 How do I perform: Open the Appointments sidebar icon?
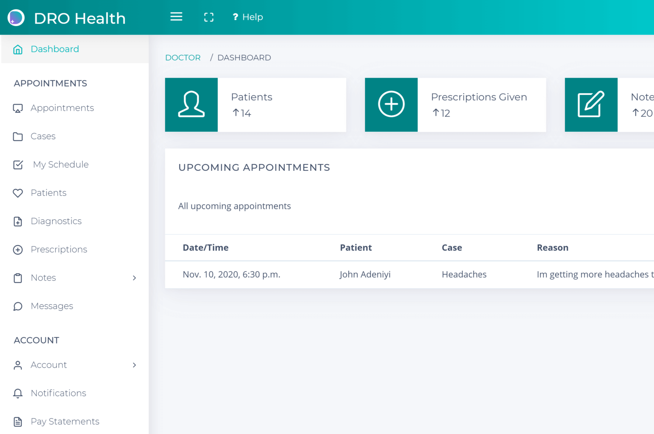pyautogui.click(x=17, y=108)
